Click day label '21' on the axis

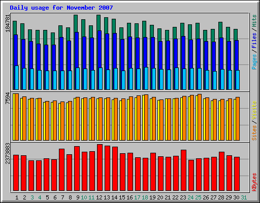coord(168,197)
